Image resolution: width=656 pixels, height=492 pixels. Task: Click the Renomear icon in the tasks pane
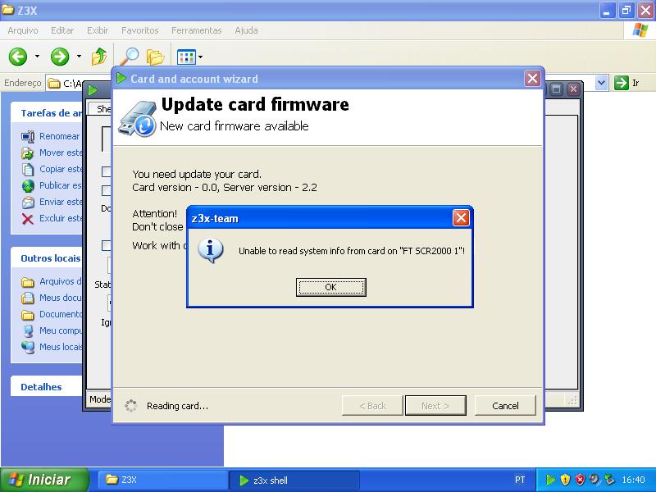28,136
